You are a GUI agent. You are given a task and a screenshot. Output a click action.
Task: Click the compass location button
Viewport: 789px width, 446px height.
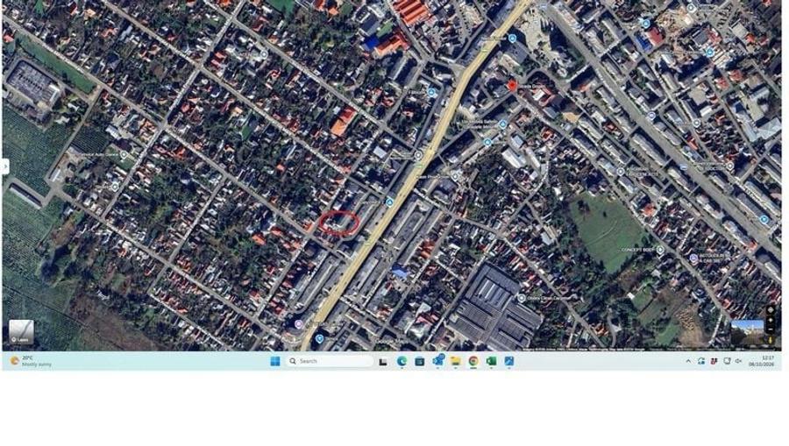click(771, 309)
